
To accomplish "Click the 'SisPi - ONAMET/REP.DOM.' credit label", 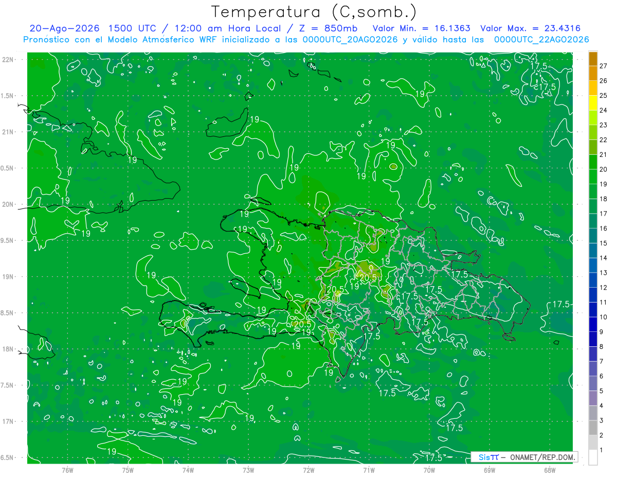I will point(524,457).
